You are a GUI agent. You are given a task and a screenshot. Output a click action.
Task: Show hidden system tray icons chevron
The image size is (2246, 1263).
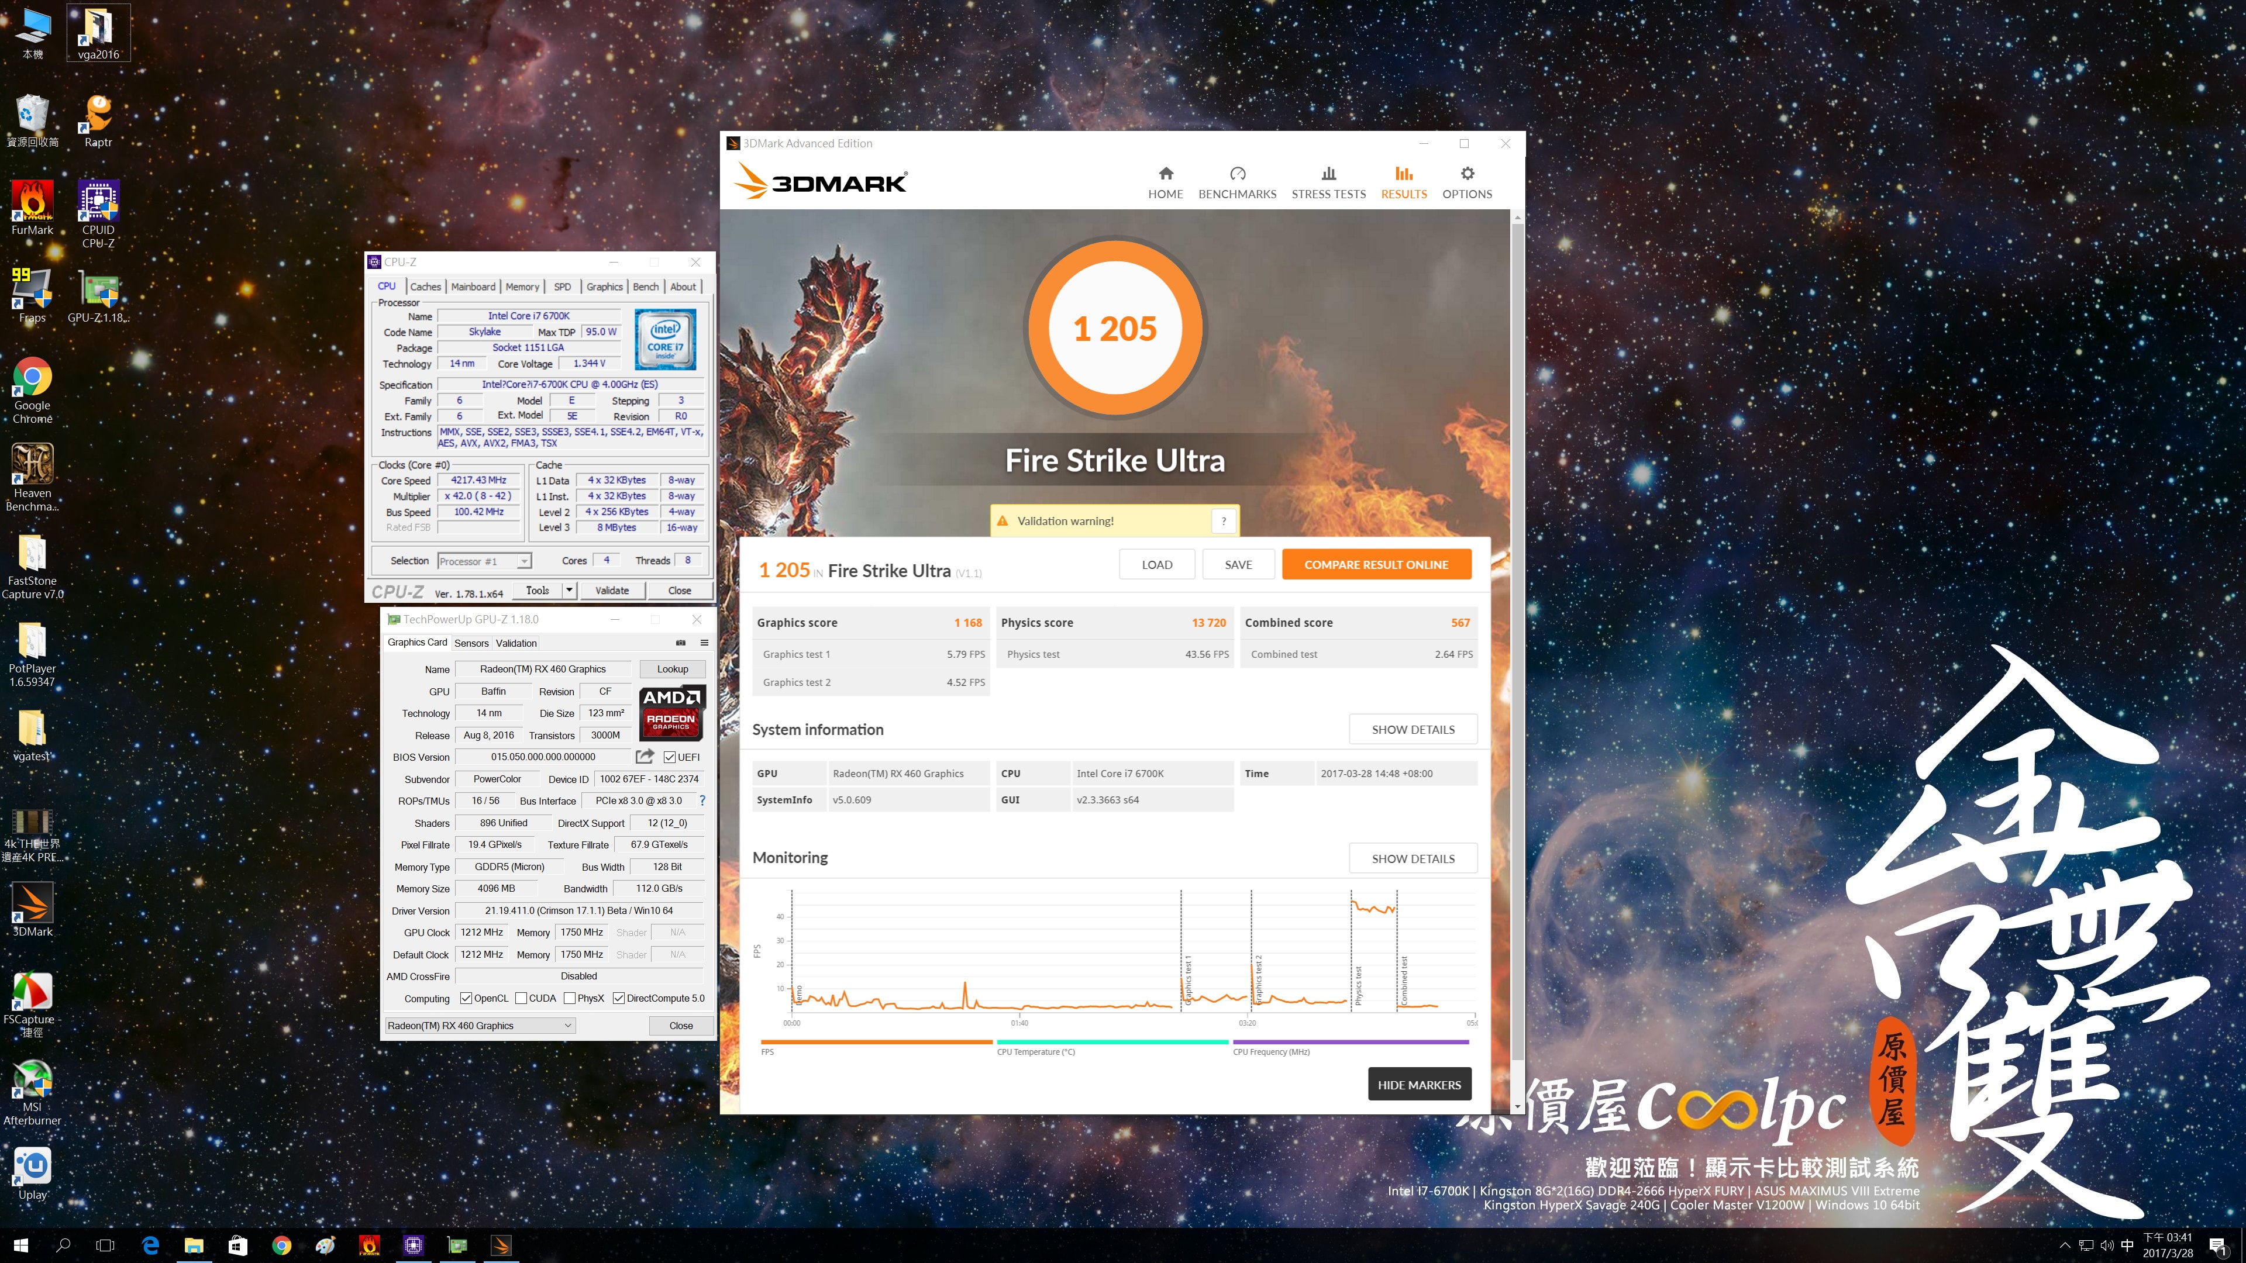pos(2064,1245)
